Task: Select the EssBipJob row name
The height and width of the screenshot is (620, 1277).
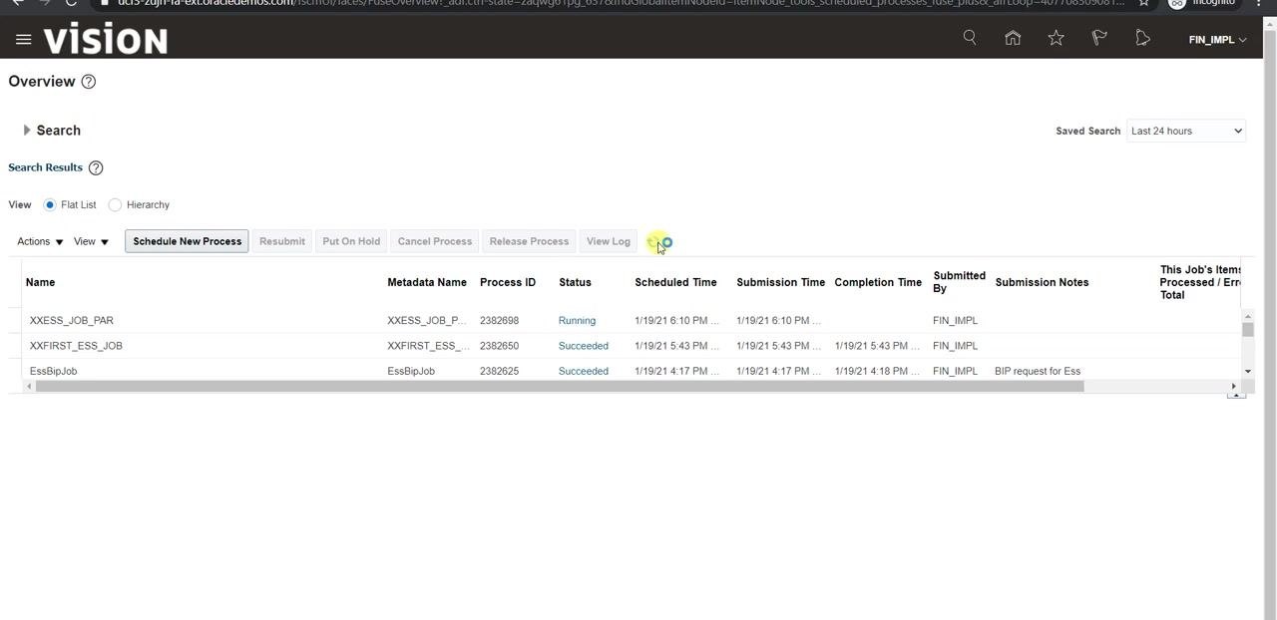Action: click(x=53, y=371)
